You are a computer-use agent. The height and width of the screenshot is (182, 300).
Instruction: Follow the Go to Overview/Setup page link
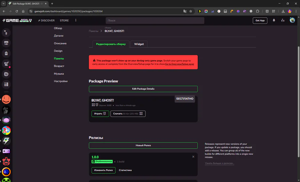(x=179, y=64)
